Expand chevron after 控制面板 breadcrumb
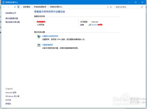The image size is (147, 109). point(32,7)
